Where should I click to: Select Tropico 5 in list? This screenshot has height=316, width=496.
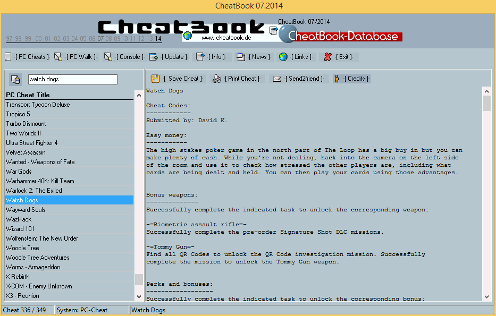coord(70,114)
